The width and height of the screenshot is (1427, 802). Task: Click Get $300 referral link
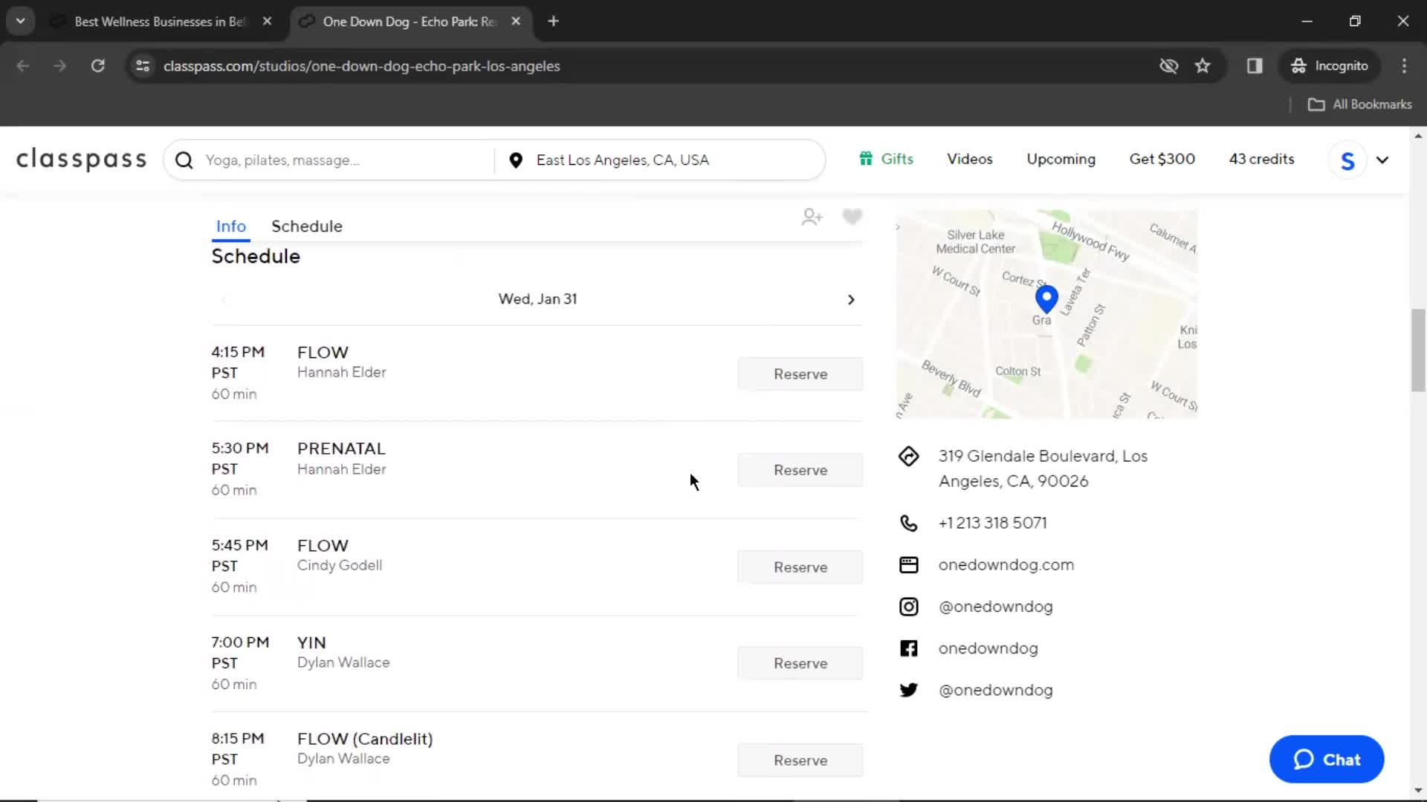1162,159
